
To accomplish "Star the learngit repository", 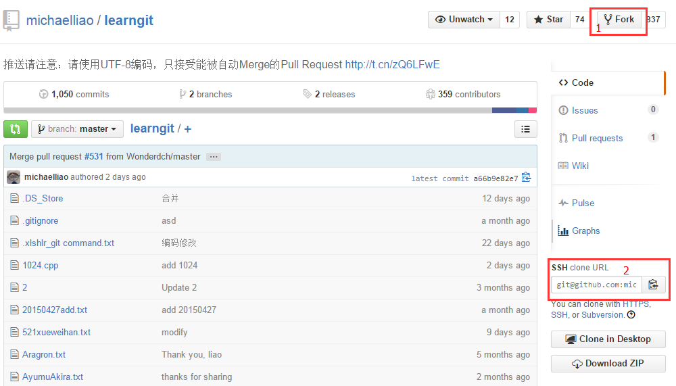I will [x=548, y=20].
